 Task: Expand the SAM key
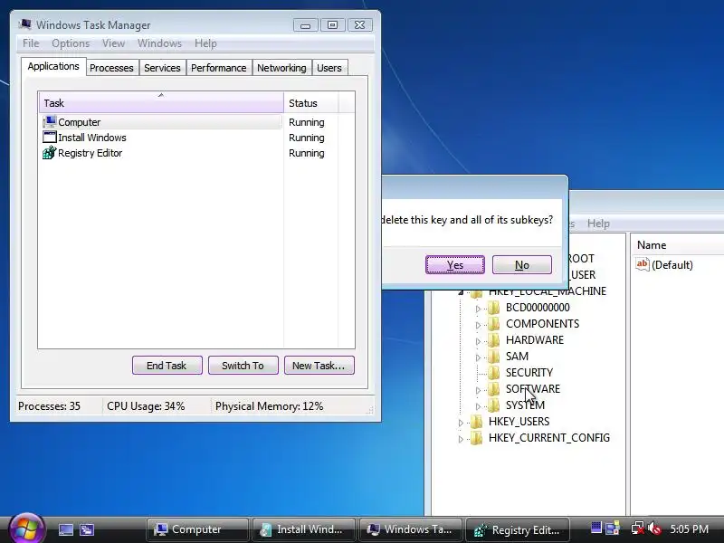click(x=478, y=357)
